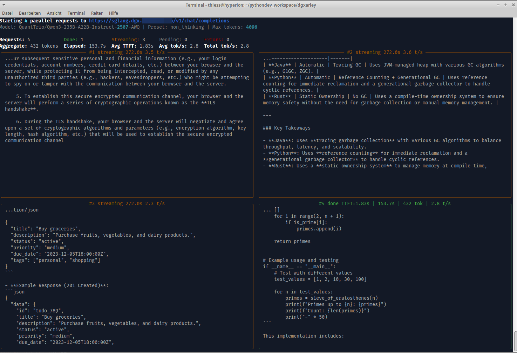Open the Bearbeiten menu

tap(30, 13)
